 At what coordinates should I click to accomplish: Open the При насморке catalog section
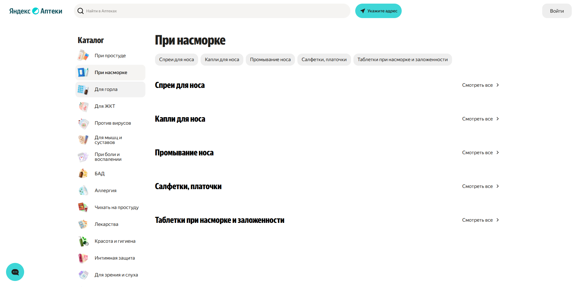tap(111, 72)
